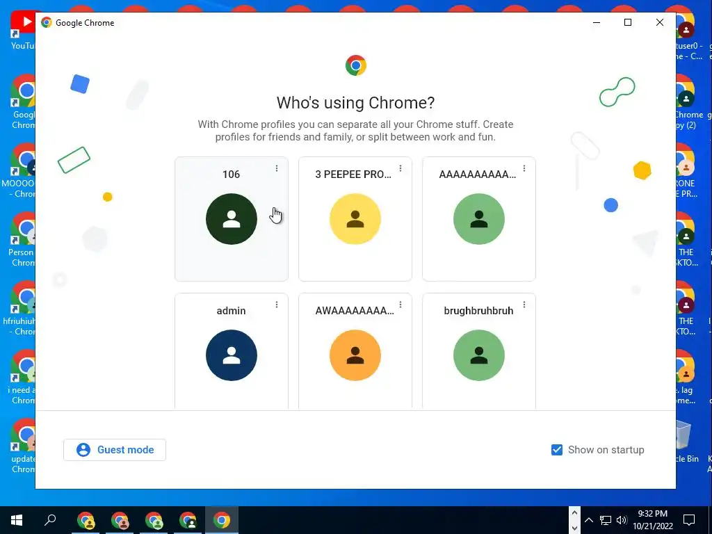The image size is (712, 534).
Task: Open more options for admin profile
Action: point(277,305)
